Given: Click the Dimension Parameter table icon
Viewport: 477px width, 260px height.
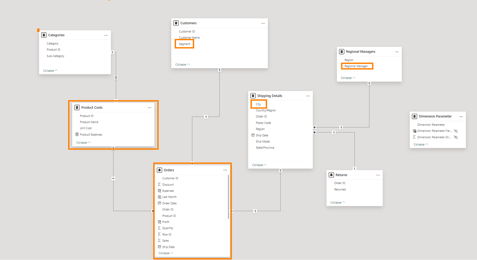Looking at the screenshot, I should [415, 116].
